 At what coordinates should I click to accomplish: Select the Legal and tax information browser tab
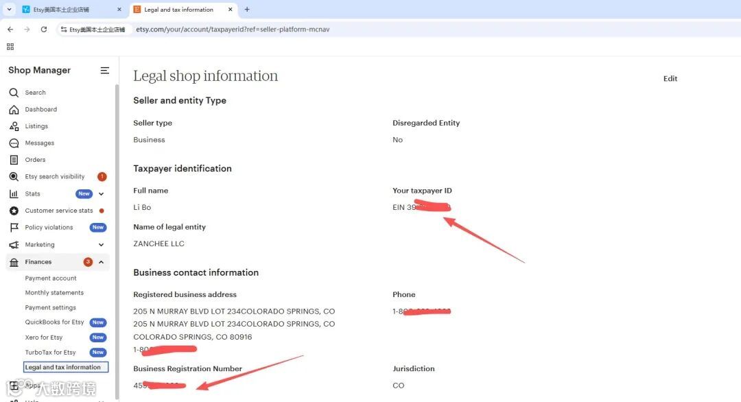tap(183, 10)
